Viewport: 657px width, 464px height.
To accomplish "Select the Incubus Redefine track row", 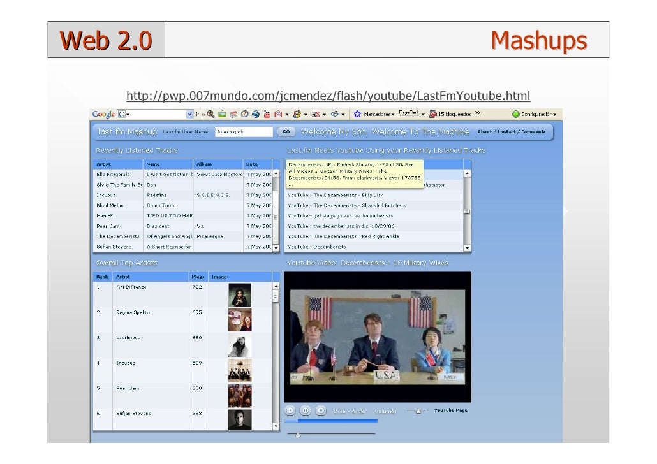I will coord(182,195).
